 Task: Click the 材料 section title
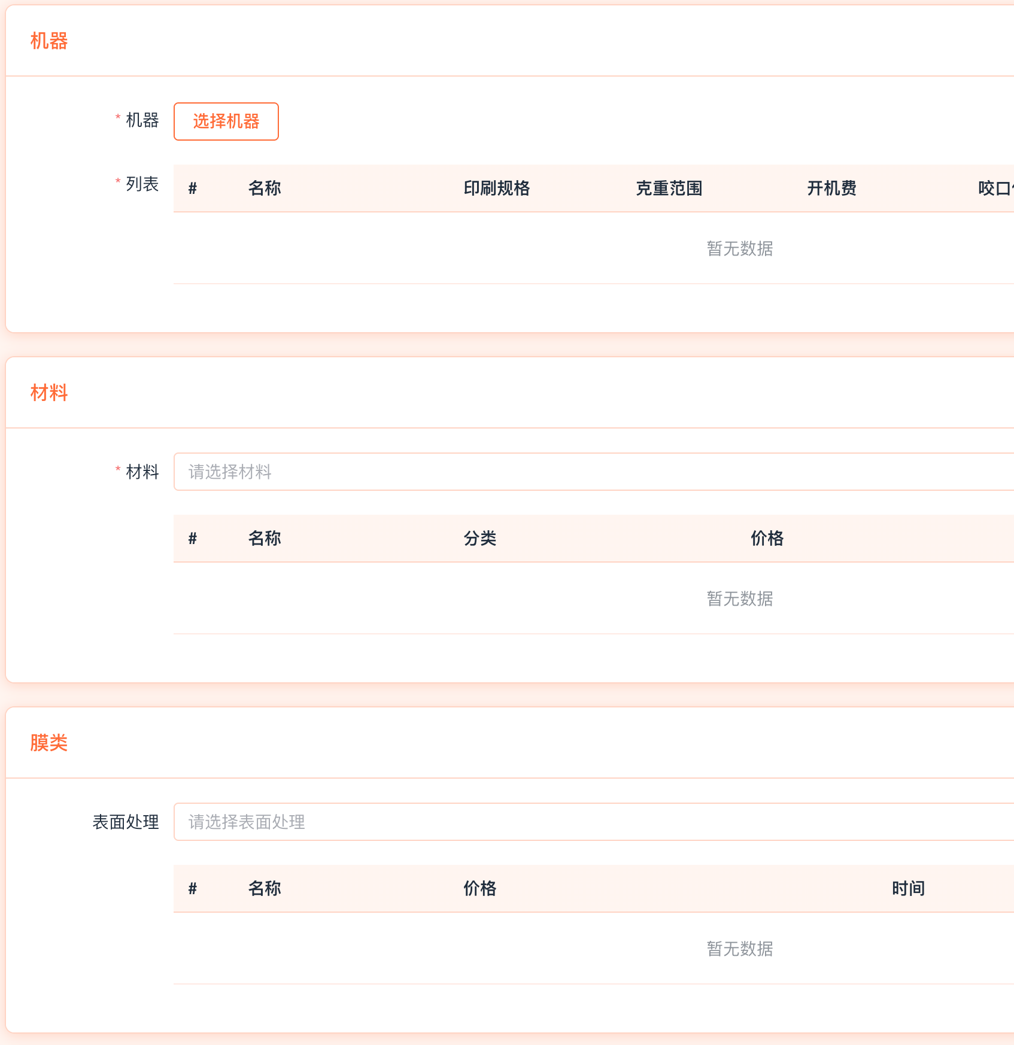[x=49, y=393]
